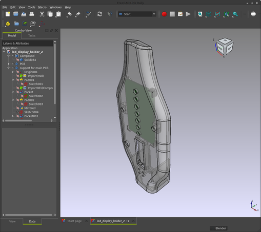Click the Paste clipboard icon
The width and height of the screenshot is (261, 232).
pyautogui.click(x=58, y=14)
